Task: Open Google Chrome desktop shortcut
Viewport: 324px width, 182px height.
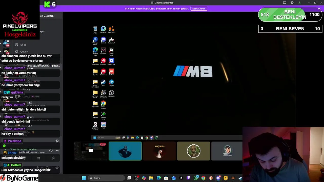Action: [103, 105]
